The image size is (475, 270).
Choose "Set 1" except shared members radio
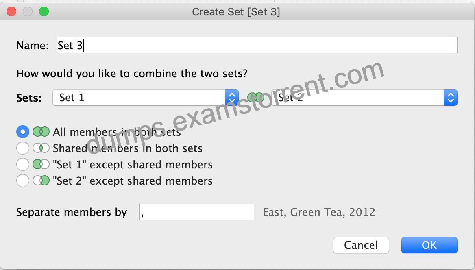23,164
